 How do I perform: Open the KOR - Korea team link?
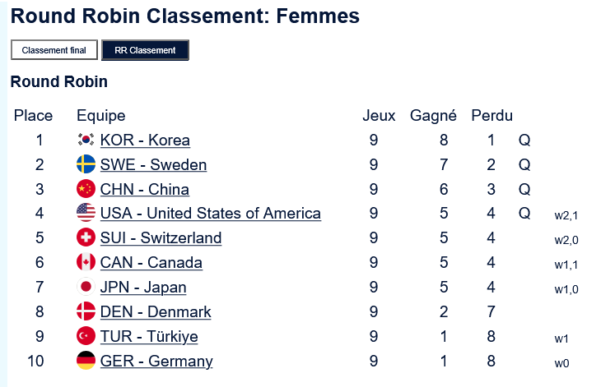(x=145, y=141)
